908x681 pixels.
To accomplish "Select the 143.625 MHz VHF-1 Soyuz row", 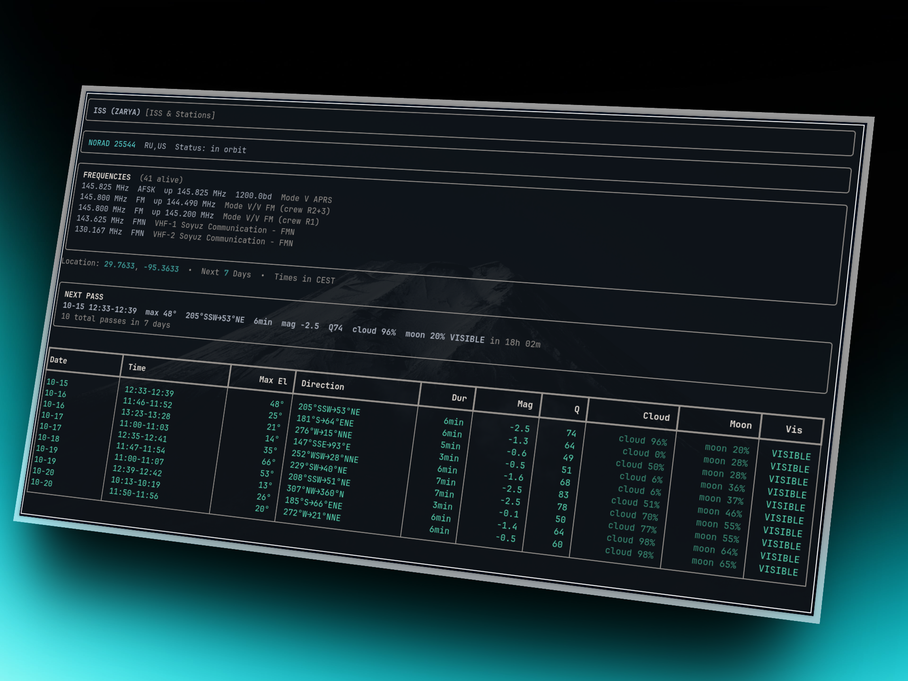I will (185, 226).
